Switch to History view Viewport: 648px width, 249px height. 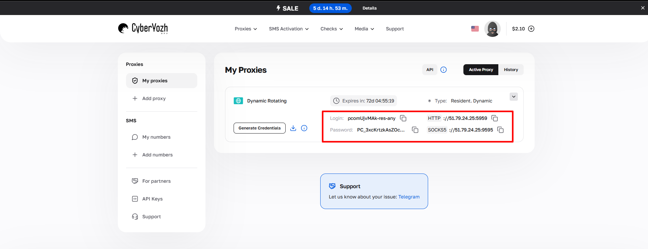point(511,70)
